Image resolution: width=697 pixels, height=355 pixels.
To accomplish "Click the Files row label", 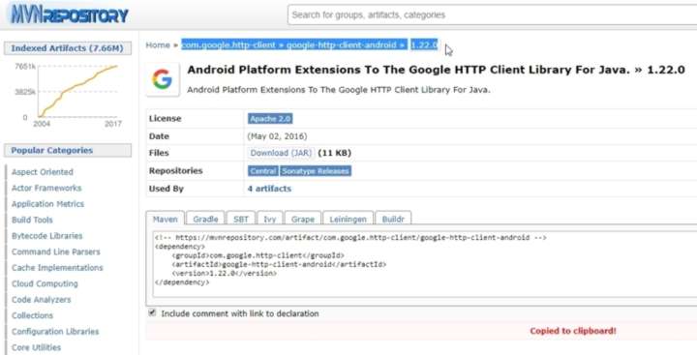I will (159, 153).
